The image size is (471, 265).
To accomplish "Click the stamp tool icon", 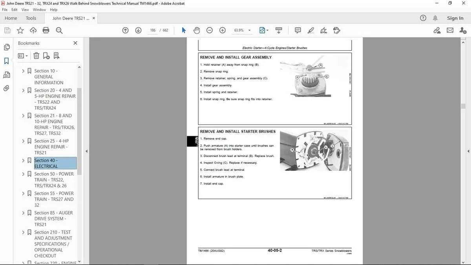I will click(336, 30).
